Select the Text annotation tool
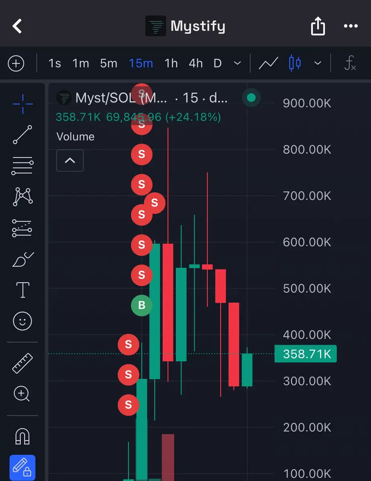Screen dimensions: 371x481 tap(22, 290)
